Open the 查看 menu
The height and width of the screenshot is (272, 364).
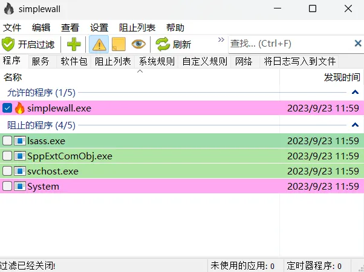pos(70,28)
